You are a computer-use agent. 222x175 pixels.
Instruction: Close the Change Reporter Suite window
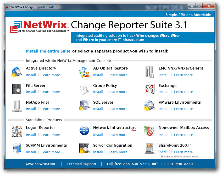click(x=209, y=6)
